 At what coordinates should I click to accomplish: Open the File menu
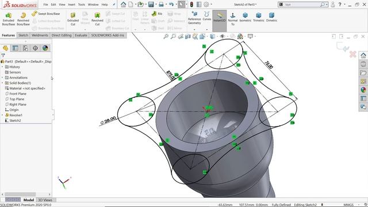coord(45,5)
